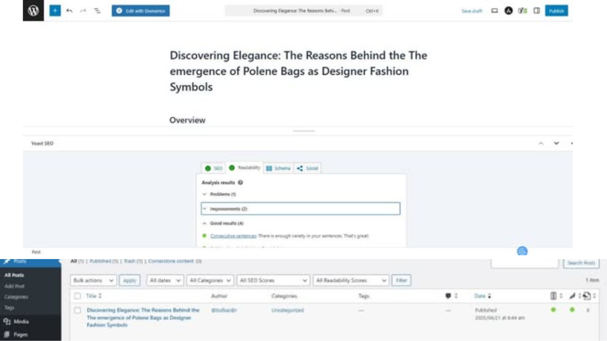Click the posts search input field
Screen dimensions: 607x341
coord(524,263)
